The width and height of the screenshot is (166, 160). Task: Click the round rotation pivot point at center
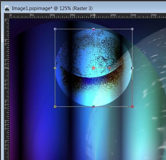point(94,68)
